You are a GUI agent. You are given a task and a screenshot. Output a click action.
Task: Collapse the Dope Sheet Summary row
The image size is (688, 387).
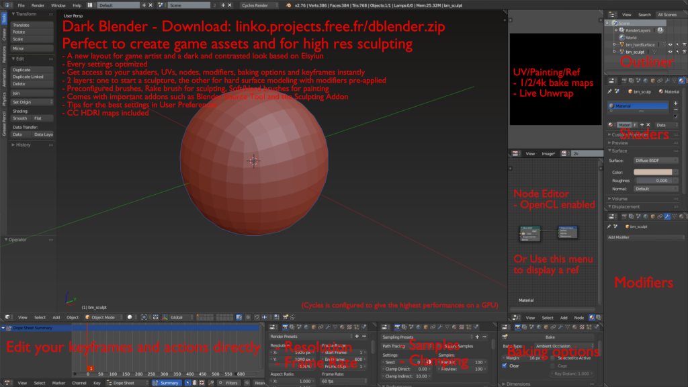(x=3, y=328)
